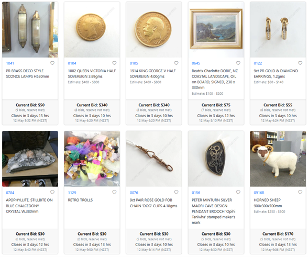The image size is (308, 257).
Task: Open lot number 0645 link
Action: 196,63
